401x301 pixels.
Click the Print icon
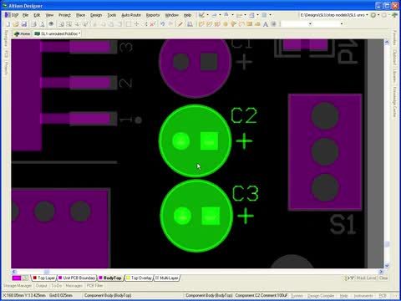pyautogui.click(x=33, y=24)
